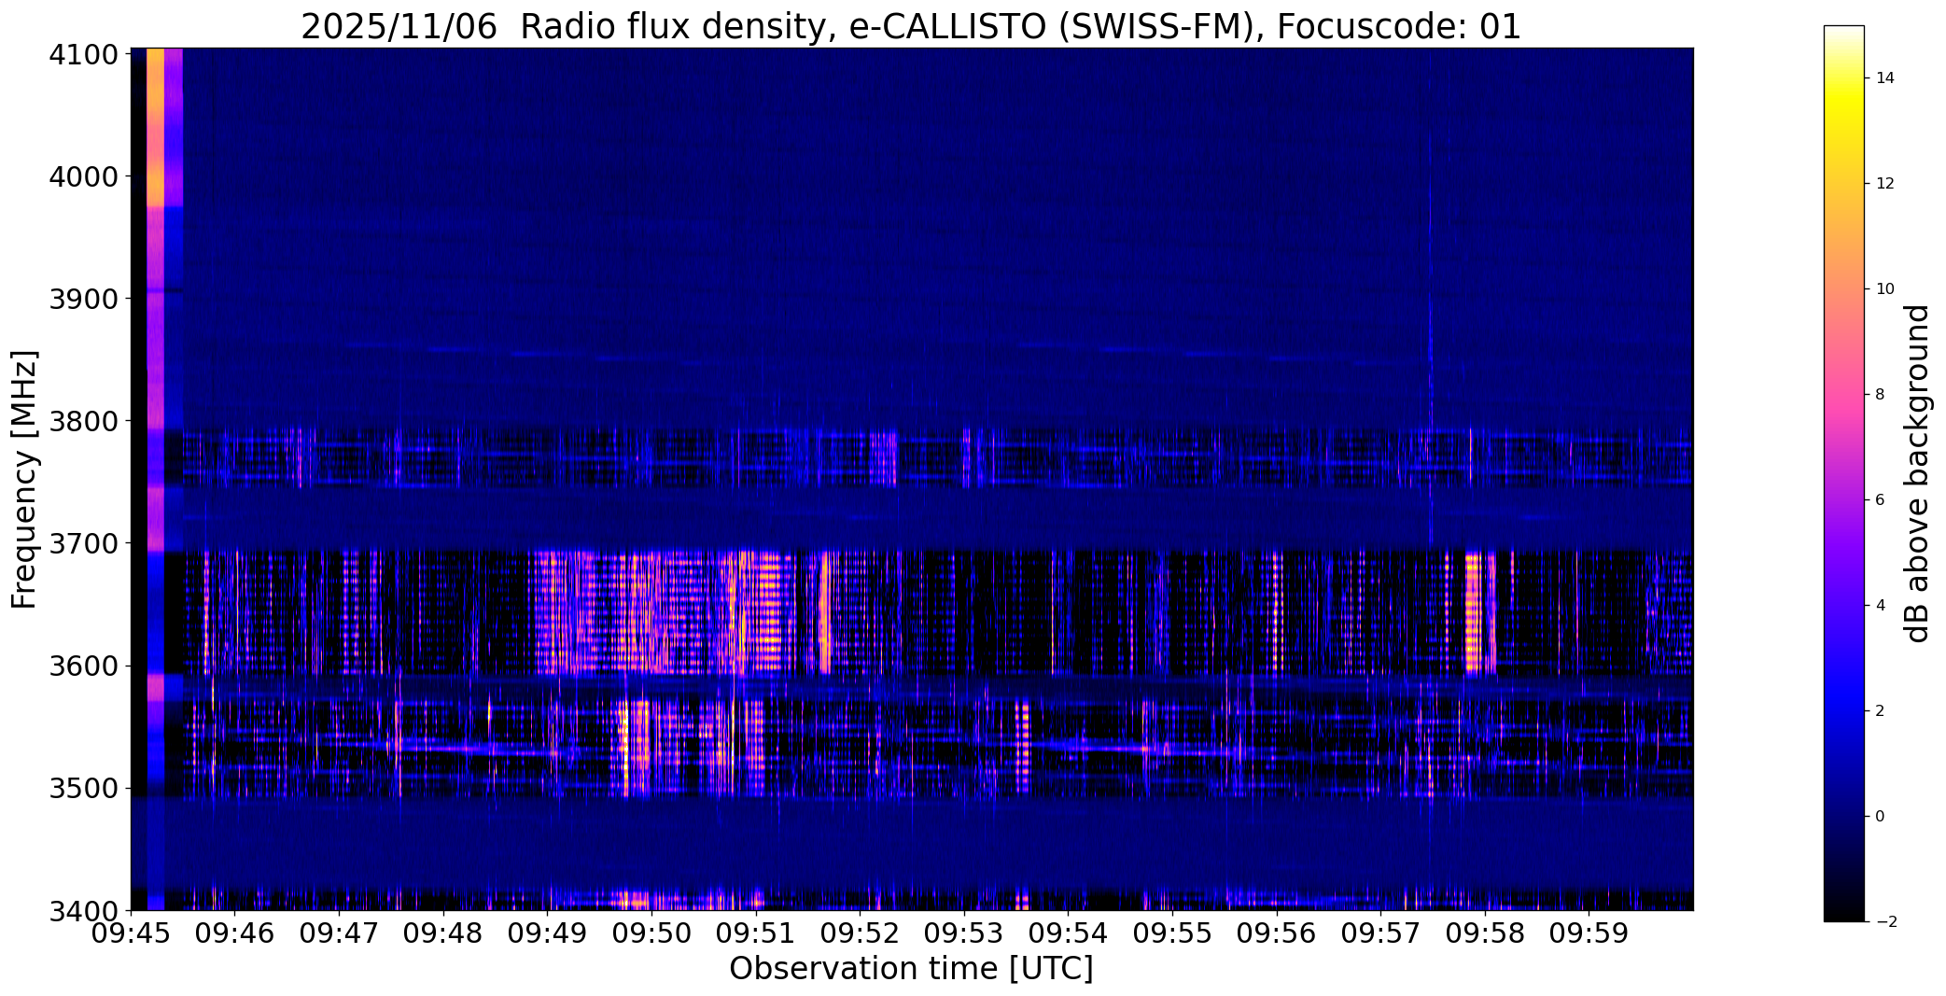Click the 'Observation time [UTC]' axis label

tap(911, 969)
